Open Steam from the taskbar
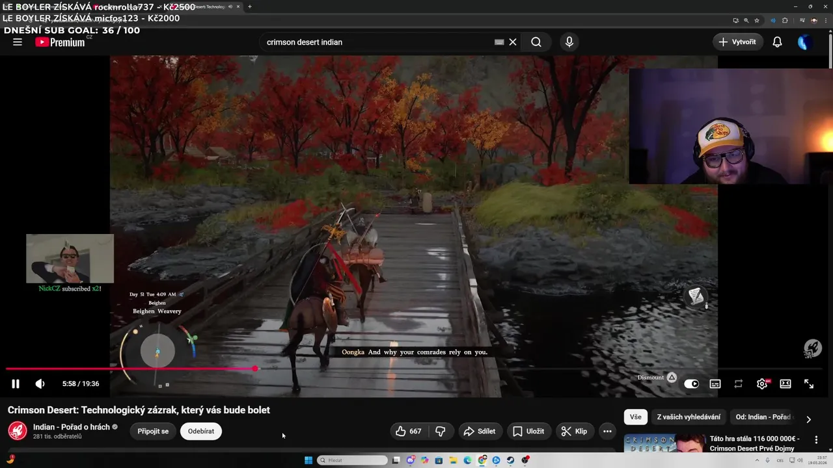The width and height of the screenshot is (833, 468). (x=511, y=460)
